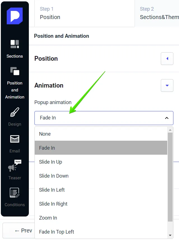Close the Popup animation dropdown chevron
The height and width of the screenshot is (240, 179).
coord(167,118)
